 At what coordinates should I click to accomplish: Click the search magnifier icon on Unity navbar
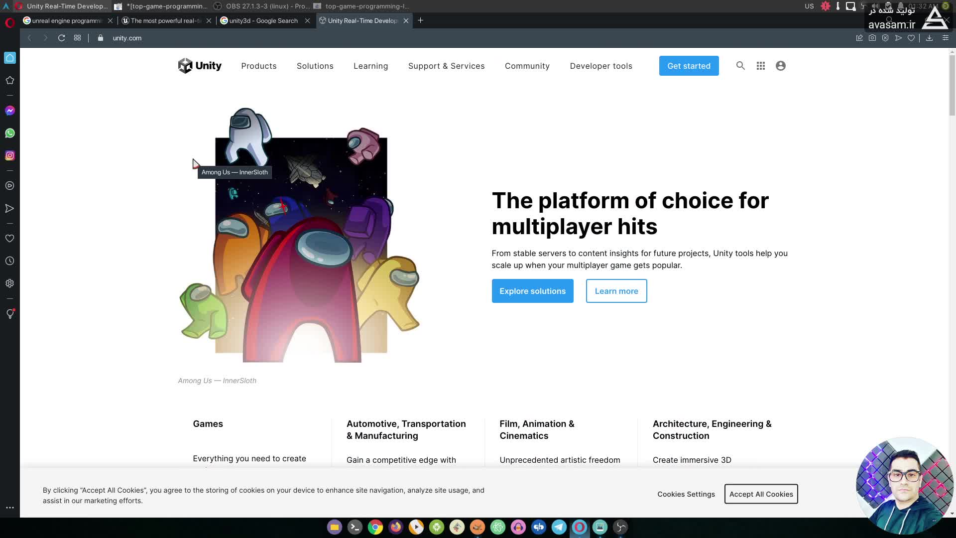(x=740, y=66)
